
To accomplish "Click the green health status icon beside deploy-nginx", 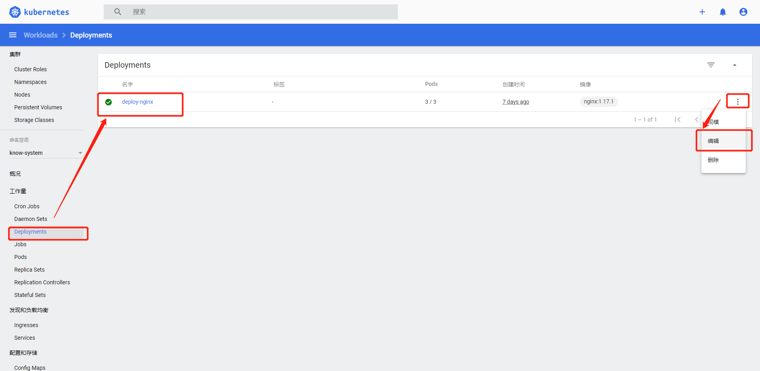I will click(x=108, y=102).
